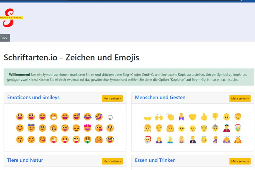
Task: Select the baby angel emoji
Action: coord(204,139)
